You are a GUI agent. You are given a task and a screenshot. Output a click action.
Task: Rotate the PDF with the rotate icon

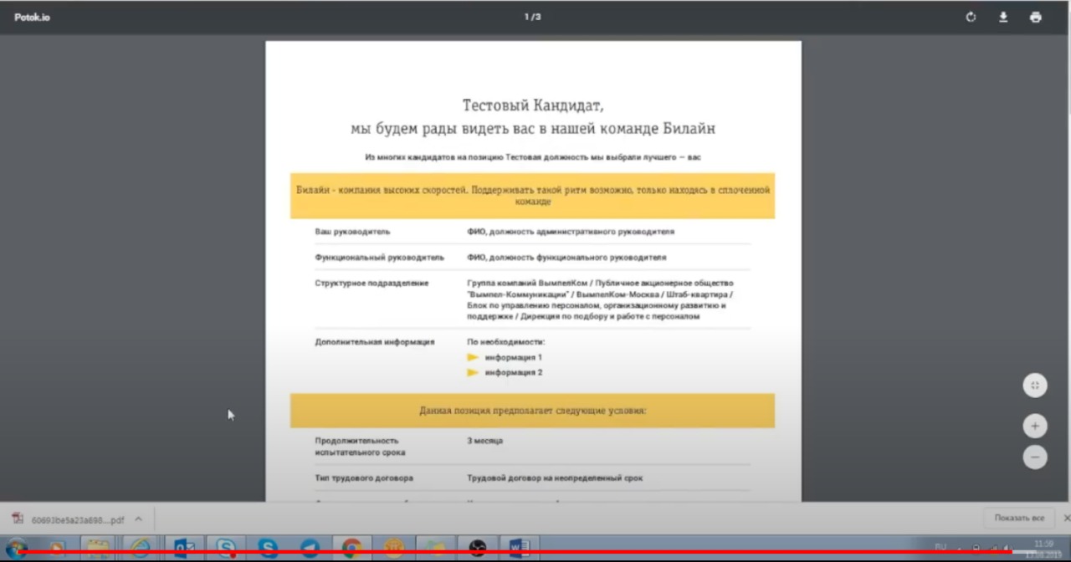pos(971,17)
